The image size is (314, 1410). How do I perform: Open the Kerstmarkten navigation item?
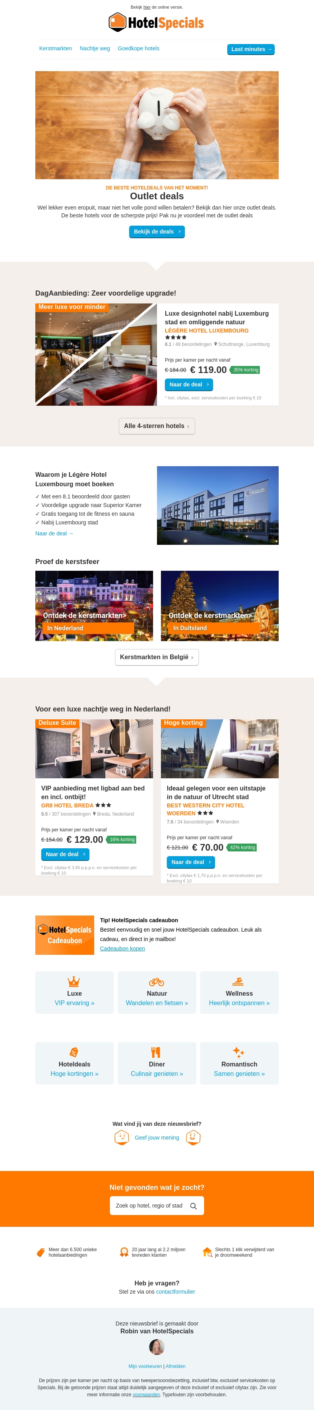pyautogui.click(x=55, y=48)
